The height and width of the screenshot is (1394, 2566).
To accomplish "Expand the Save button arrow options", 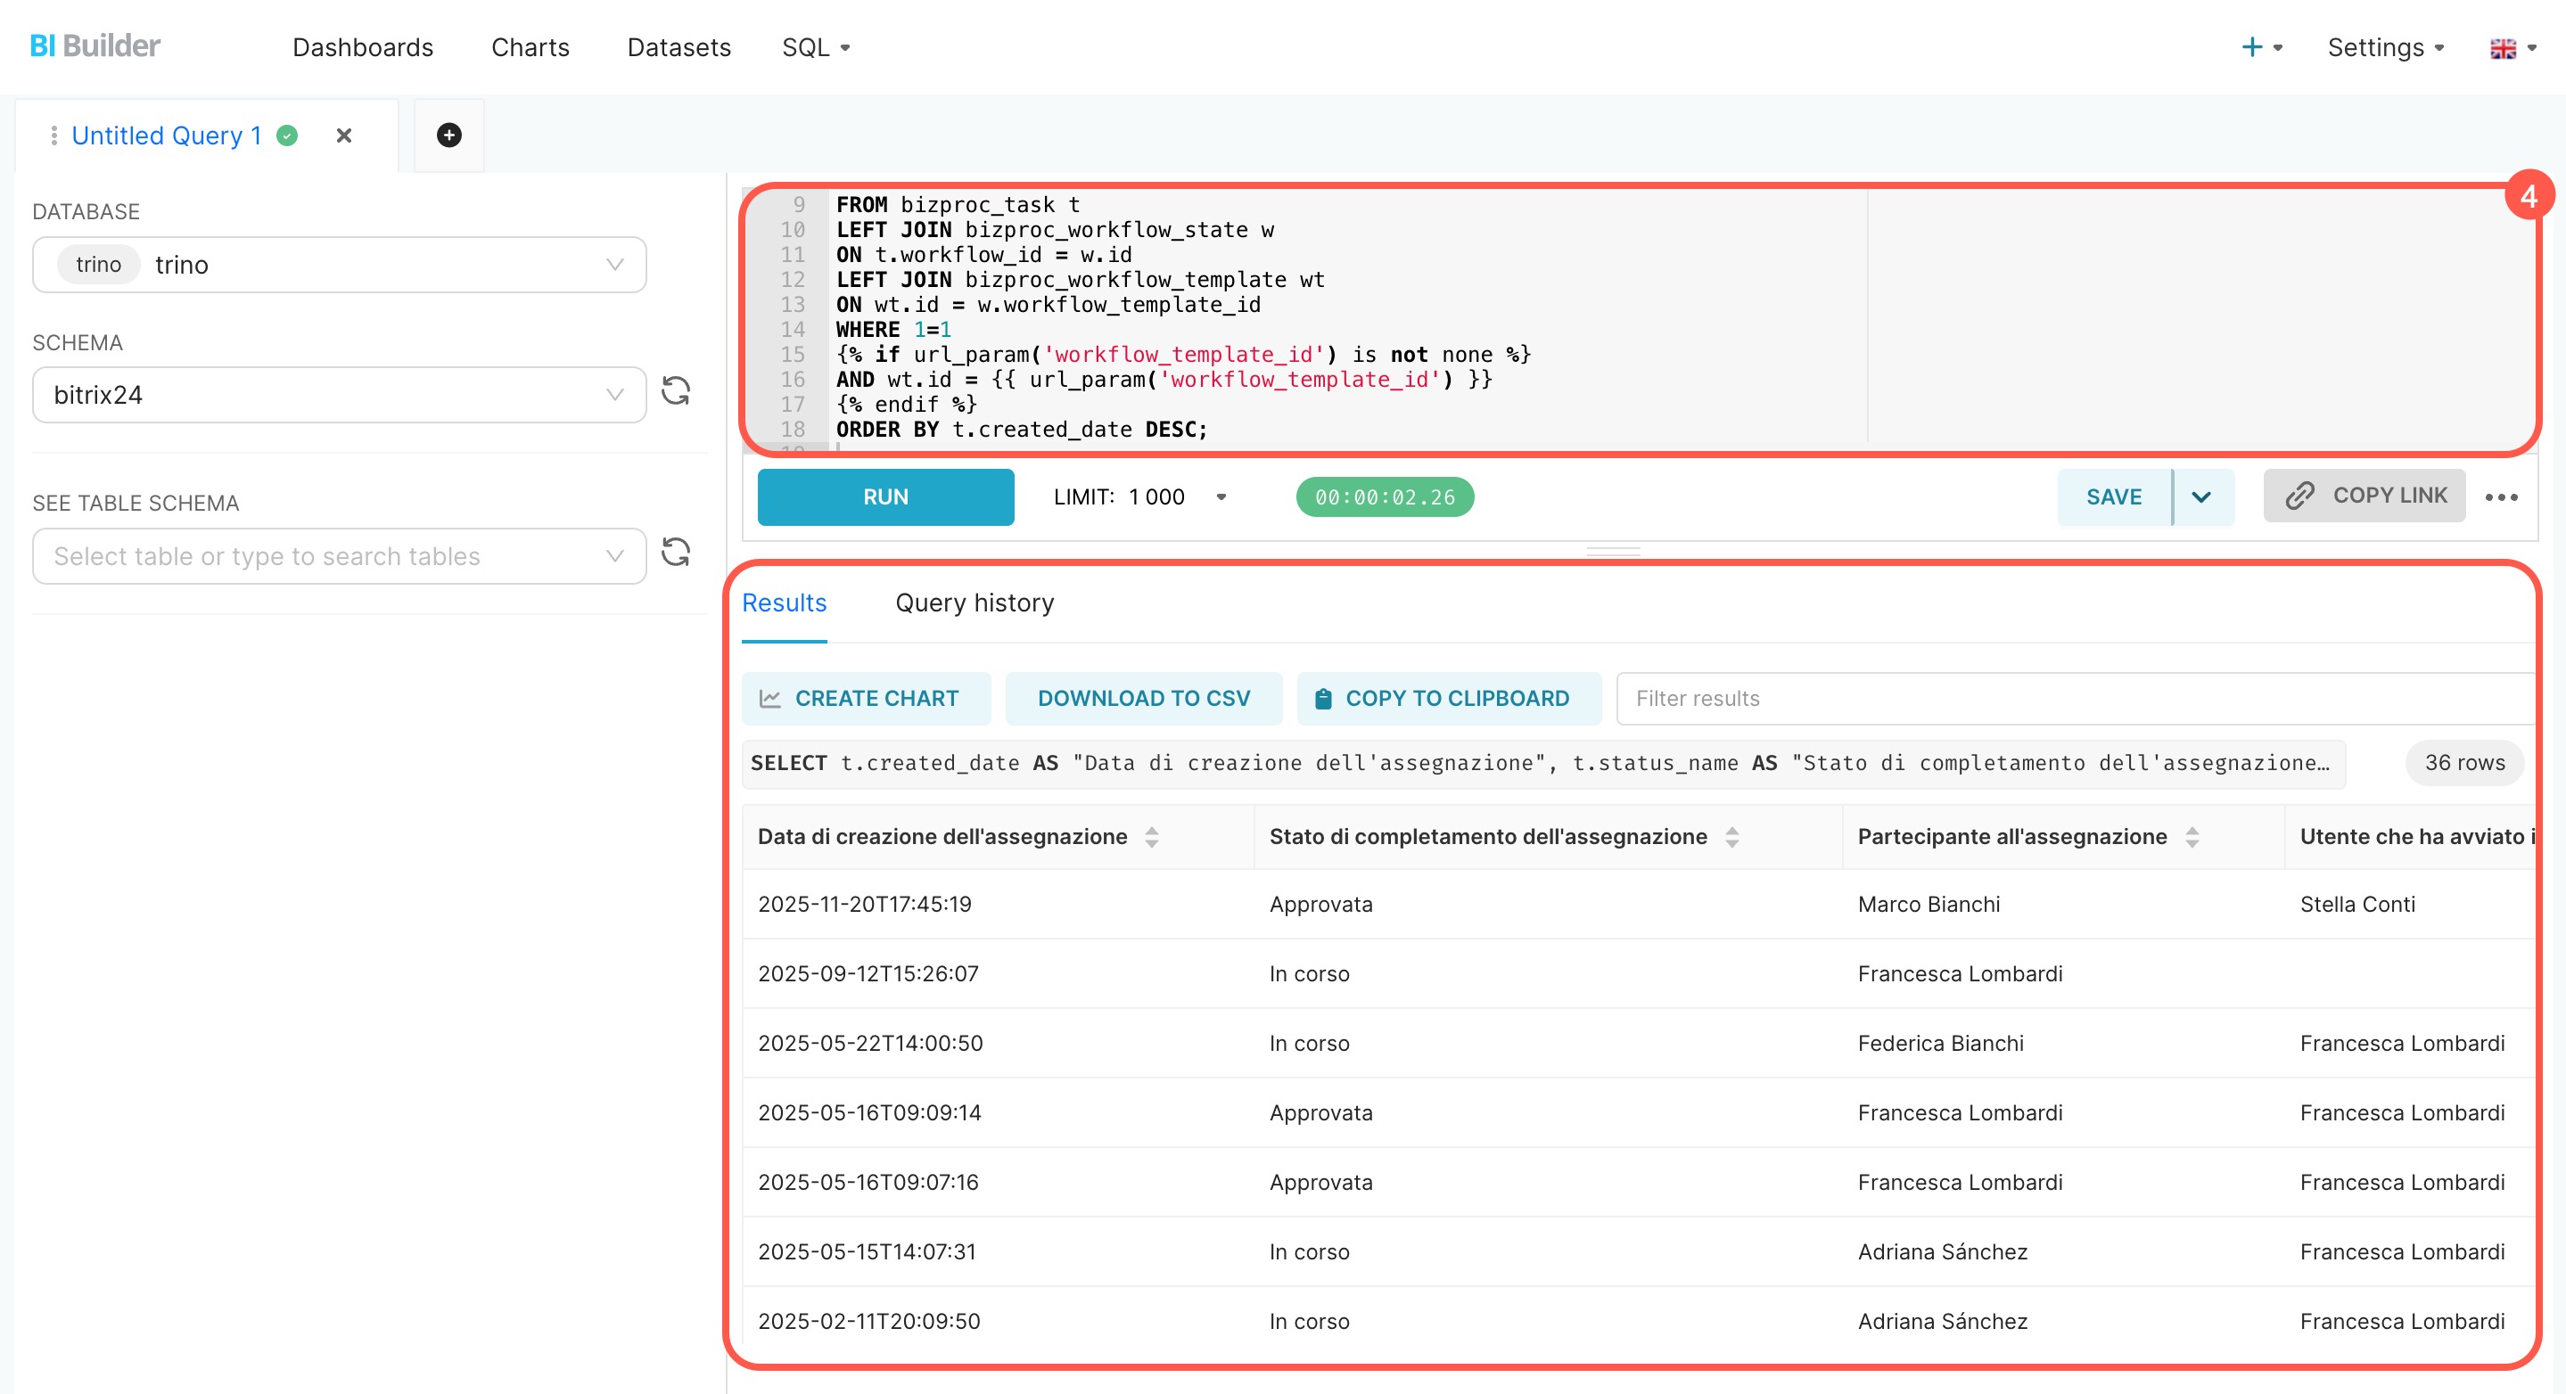I will click(x=2201, y=496).
